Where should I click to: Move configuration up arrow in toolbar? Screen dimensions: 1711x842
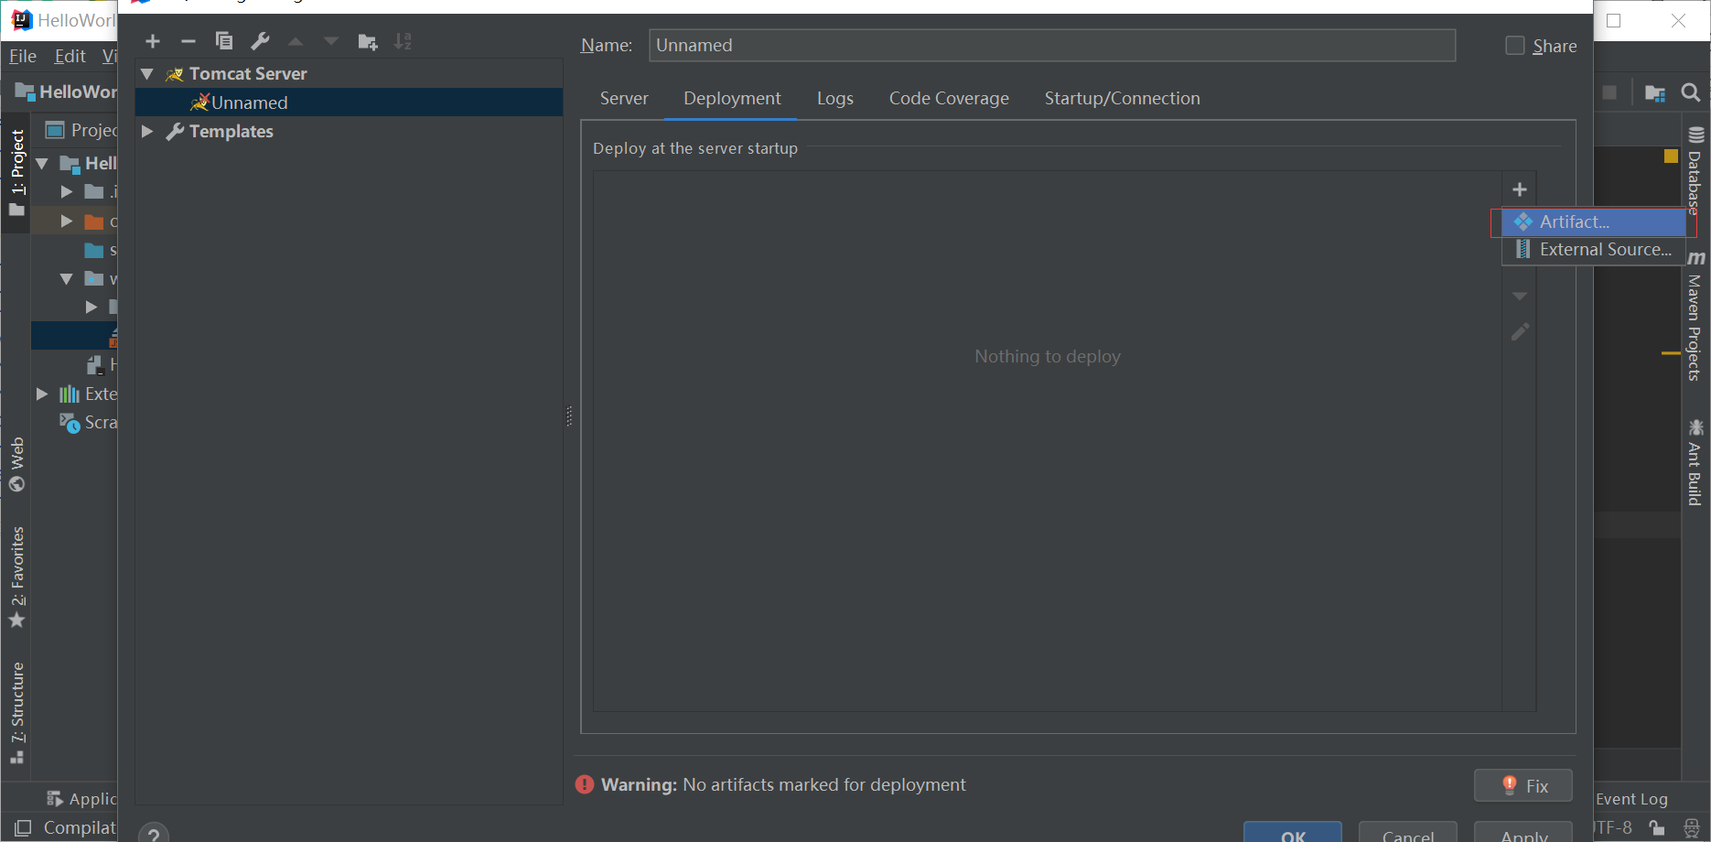(296, 41)
